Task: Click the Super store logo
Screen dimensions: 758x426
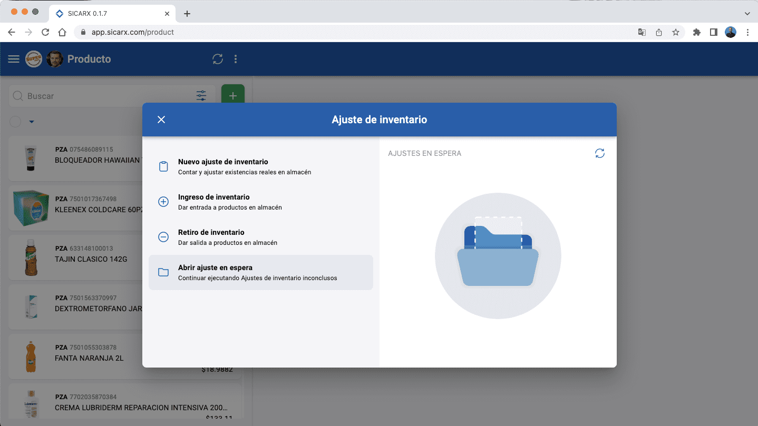Action: (33, 59)
